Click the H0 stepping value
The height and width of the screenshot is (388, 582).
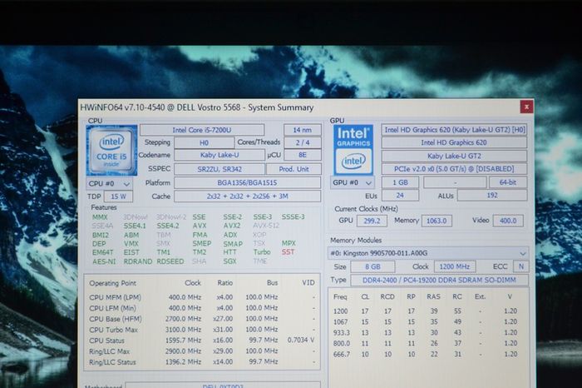[205, 142]
